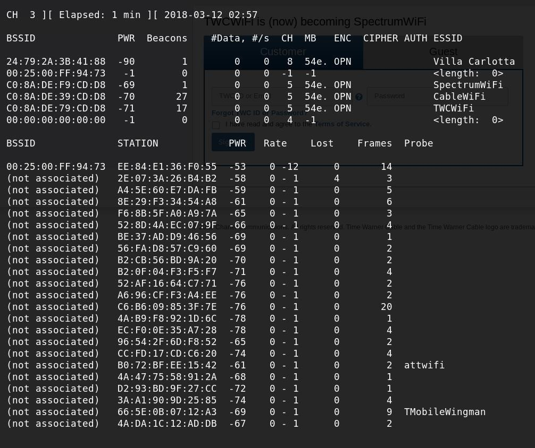Screen dimensions: 535x448
Task: Click the frames value '20' for station C6:B6:09:85:3F:7E
Action: [x=386, y=307]
